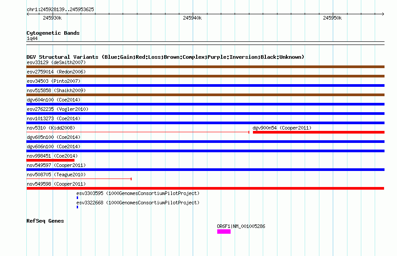Select the thin red nsv508705 (Teague2010) line
The image size is (397, 256).
point(79,179)
